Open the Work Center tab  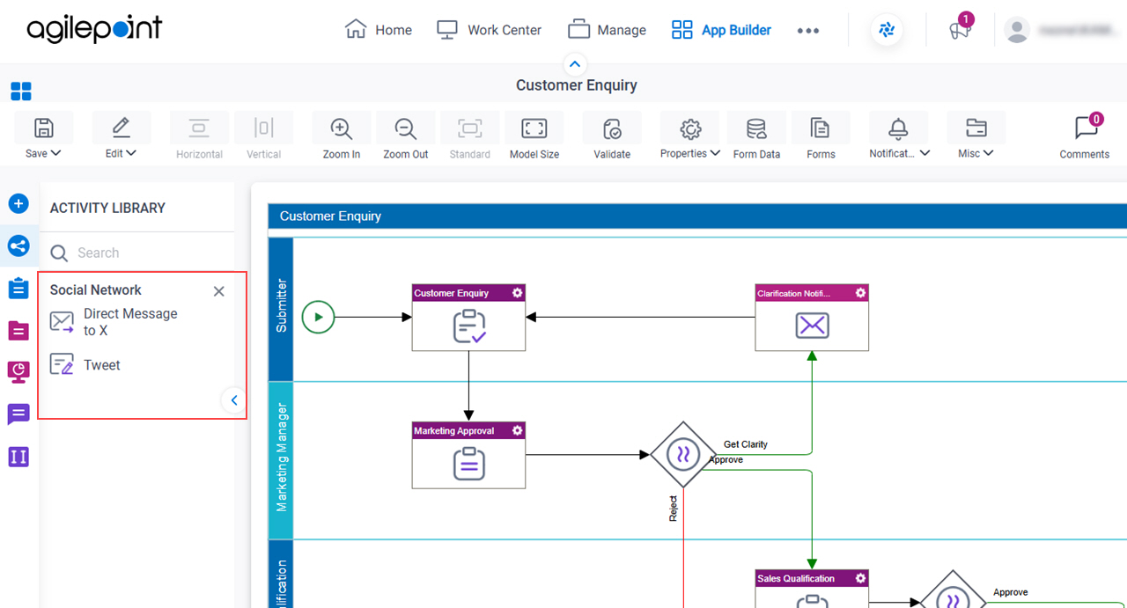(x=489, y=30)
